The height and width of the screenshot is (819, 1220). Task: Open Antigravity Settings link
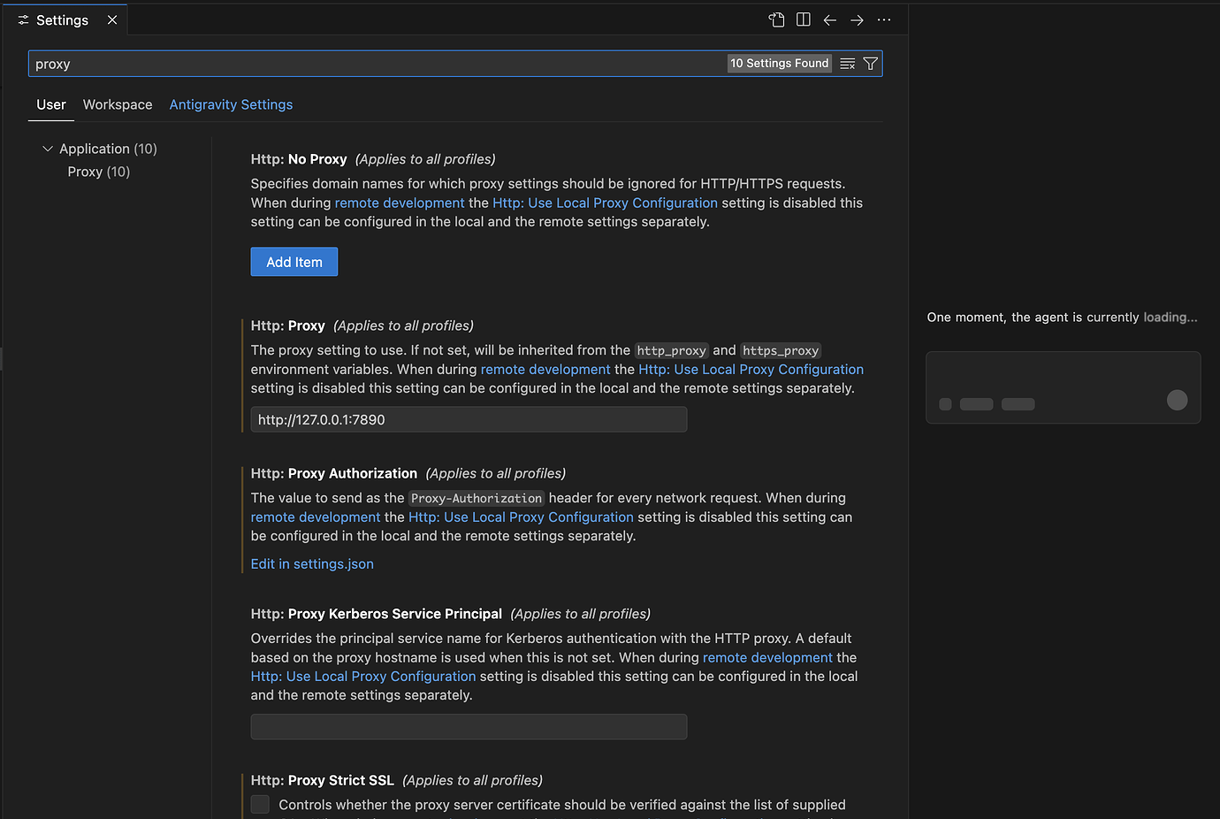click(x=231, y=104)
